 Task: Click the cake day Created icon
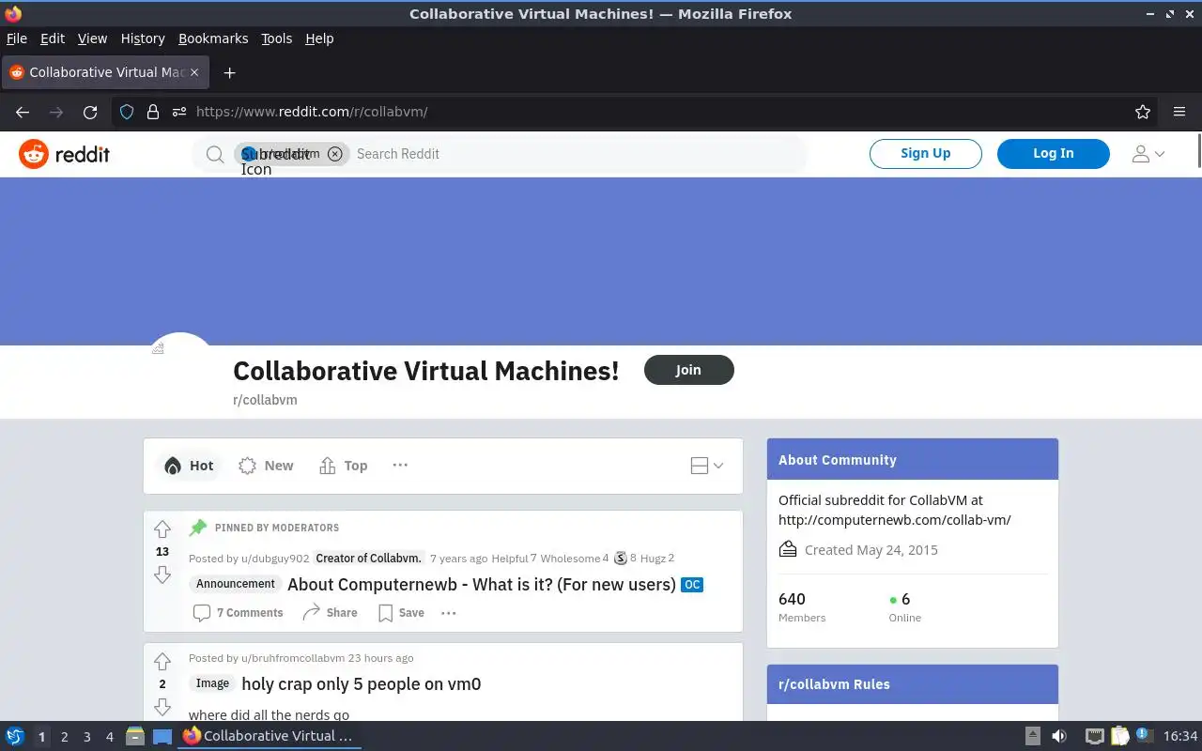pyautogui.click(x=788, y=550)
